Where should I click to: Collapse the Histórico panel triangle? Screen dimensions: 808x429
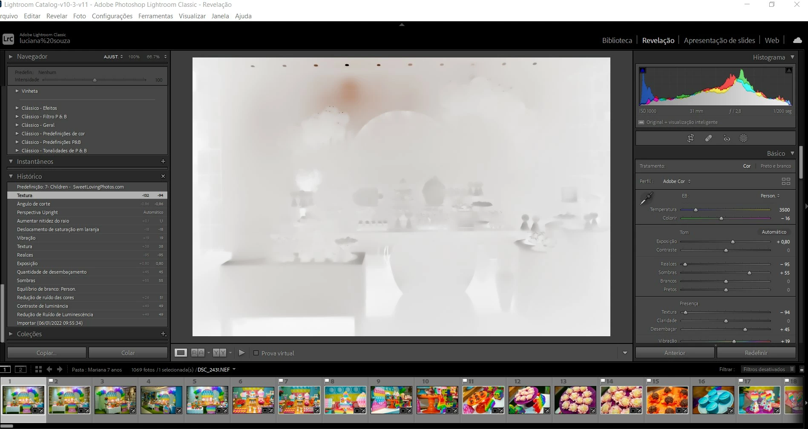11,176
